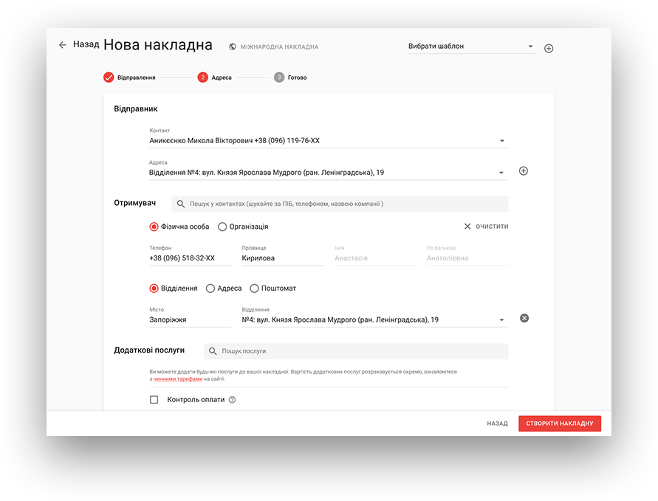Click СТВОРИТИ НАКЛАДНУ button
Viewport: 658px width, 501px height.
pyautogui.click(x=560, y=424)
